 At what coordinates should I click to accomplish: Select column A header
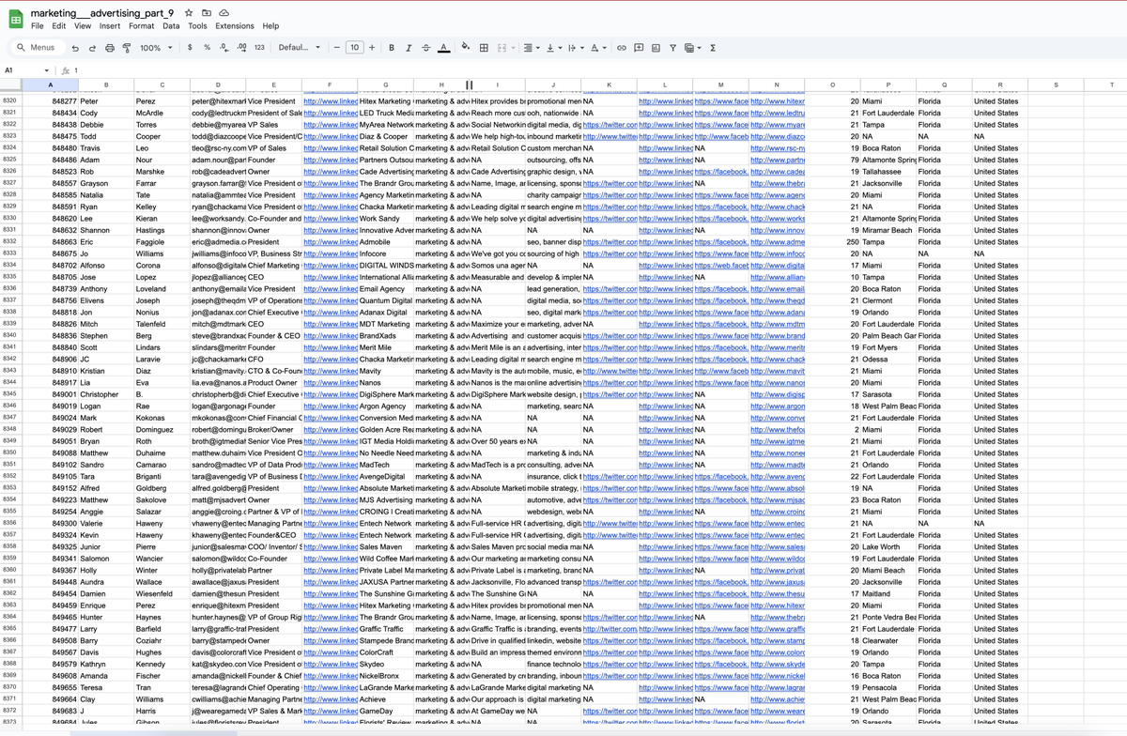pos(51,84)
